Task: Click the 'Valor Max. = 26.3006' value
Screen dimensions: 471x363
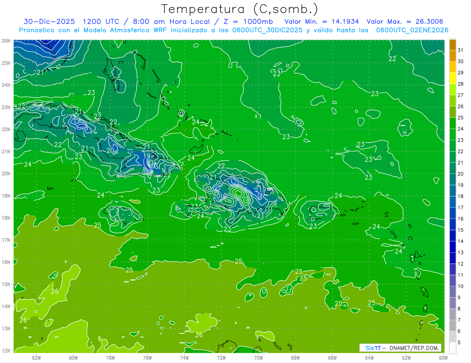Action: tap(405, 22)
